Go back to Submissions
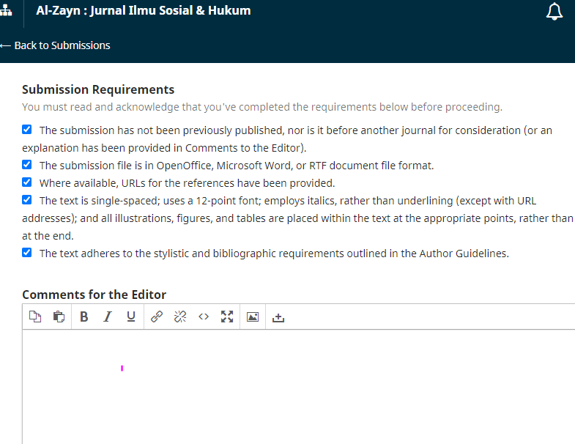575x444 pixels. pos(56,45)
